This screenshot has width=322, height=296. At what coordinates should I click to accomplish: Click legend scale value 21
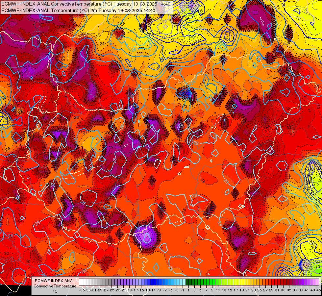[x=247, y=290]
